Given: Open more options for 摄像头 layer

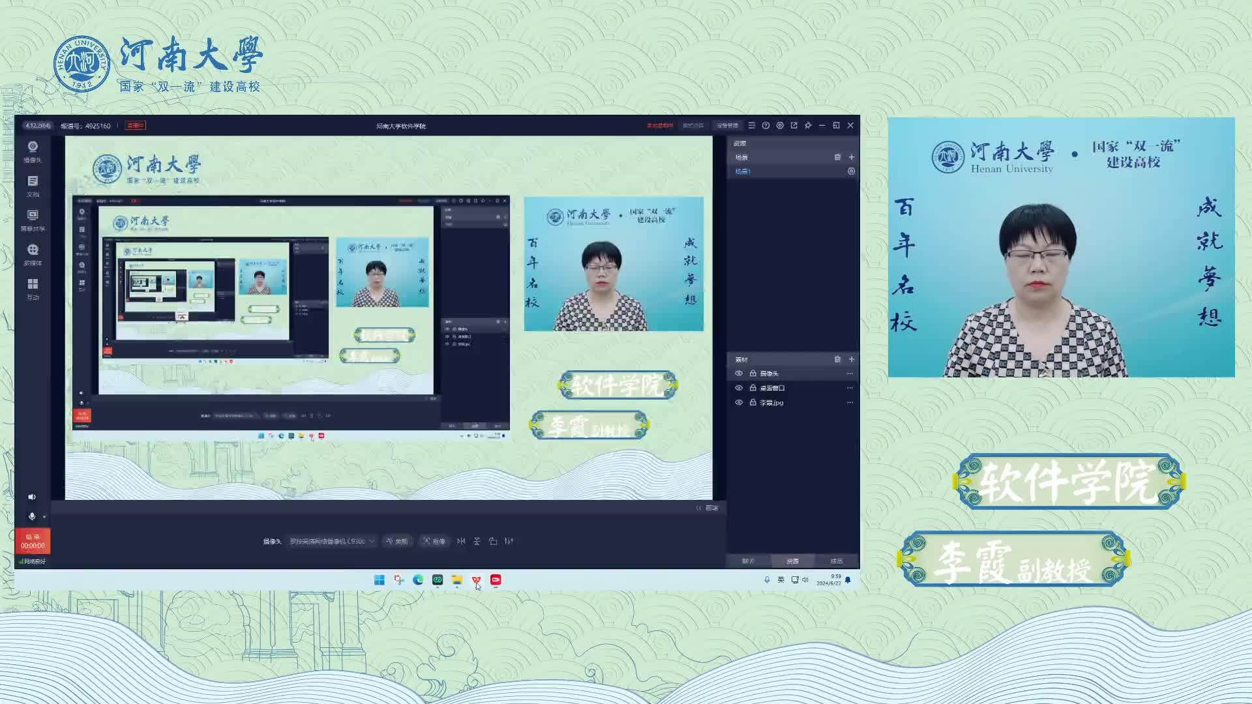Looking at the screenshot, I should 850,374.
